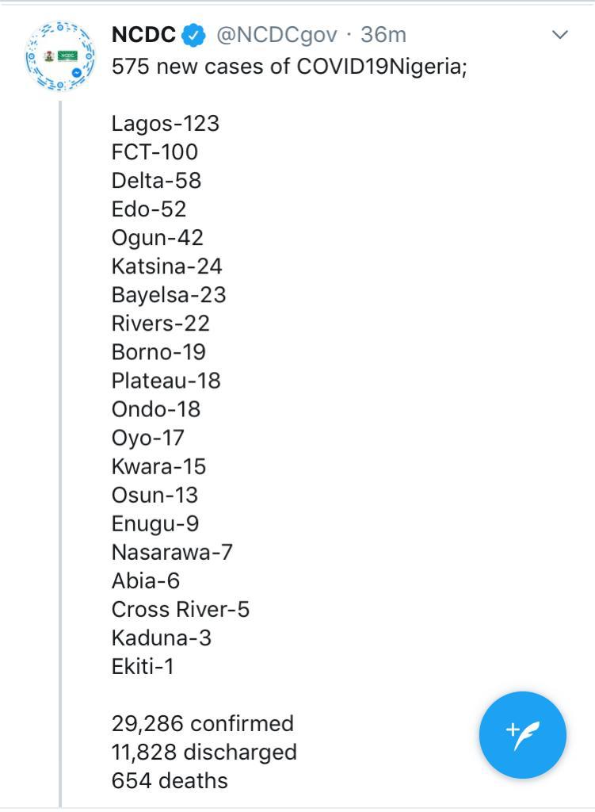Tap the Nasarawa-7 entry
The image size is (595, 812).
[172, 552]
